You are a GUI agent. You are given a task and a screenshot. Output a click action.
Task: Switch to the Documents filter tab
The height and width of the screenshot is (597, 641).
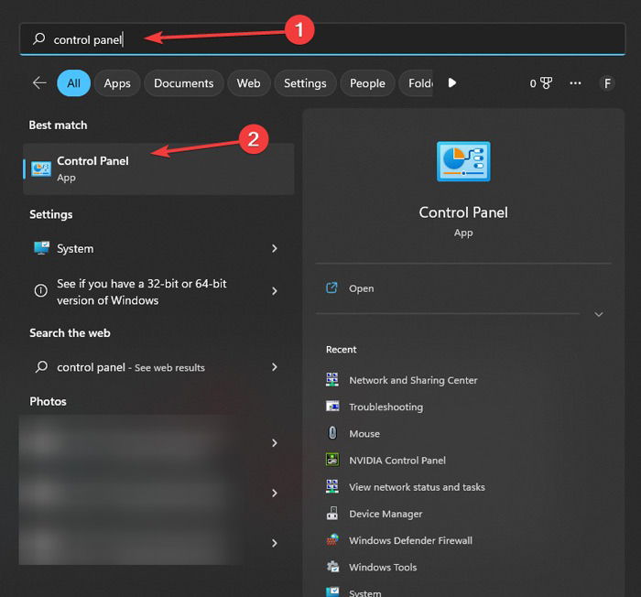point(183,83)
